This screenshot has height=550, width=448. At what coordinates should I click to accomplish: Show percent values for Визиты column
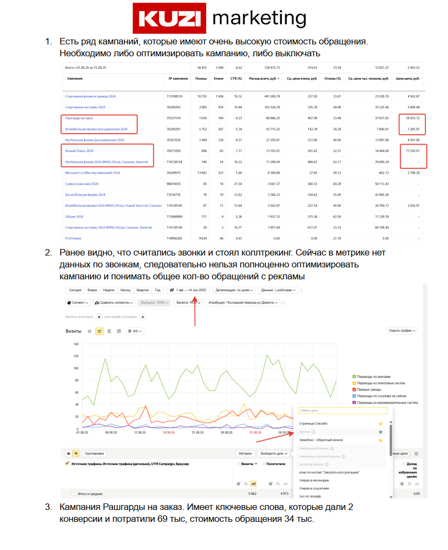[x=246, y=484]
